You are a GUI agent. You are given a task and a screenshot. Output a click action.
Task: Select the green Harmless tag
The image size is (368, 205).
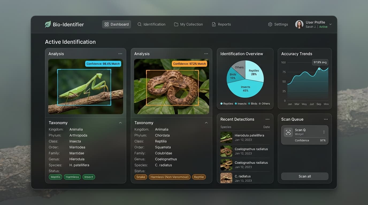(72, 177)
